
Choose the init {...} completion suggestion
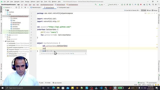[x=63, y=51]
